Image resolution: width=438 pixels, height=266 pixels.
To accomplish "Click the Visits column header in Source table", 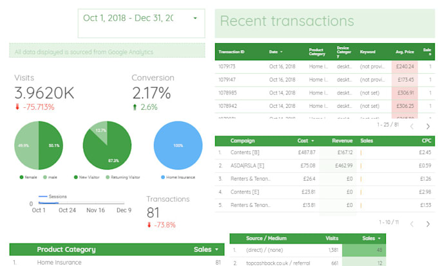I will tap(332, 238).
